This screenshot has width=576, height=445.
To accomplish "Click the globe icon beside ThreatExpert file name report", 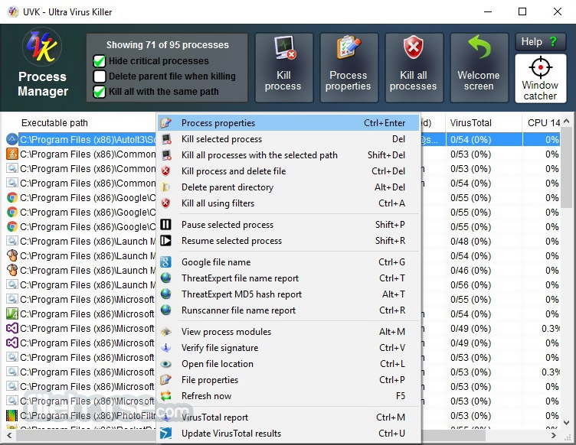I will (166, 278).
